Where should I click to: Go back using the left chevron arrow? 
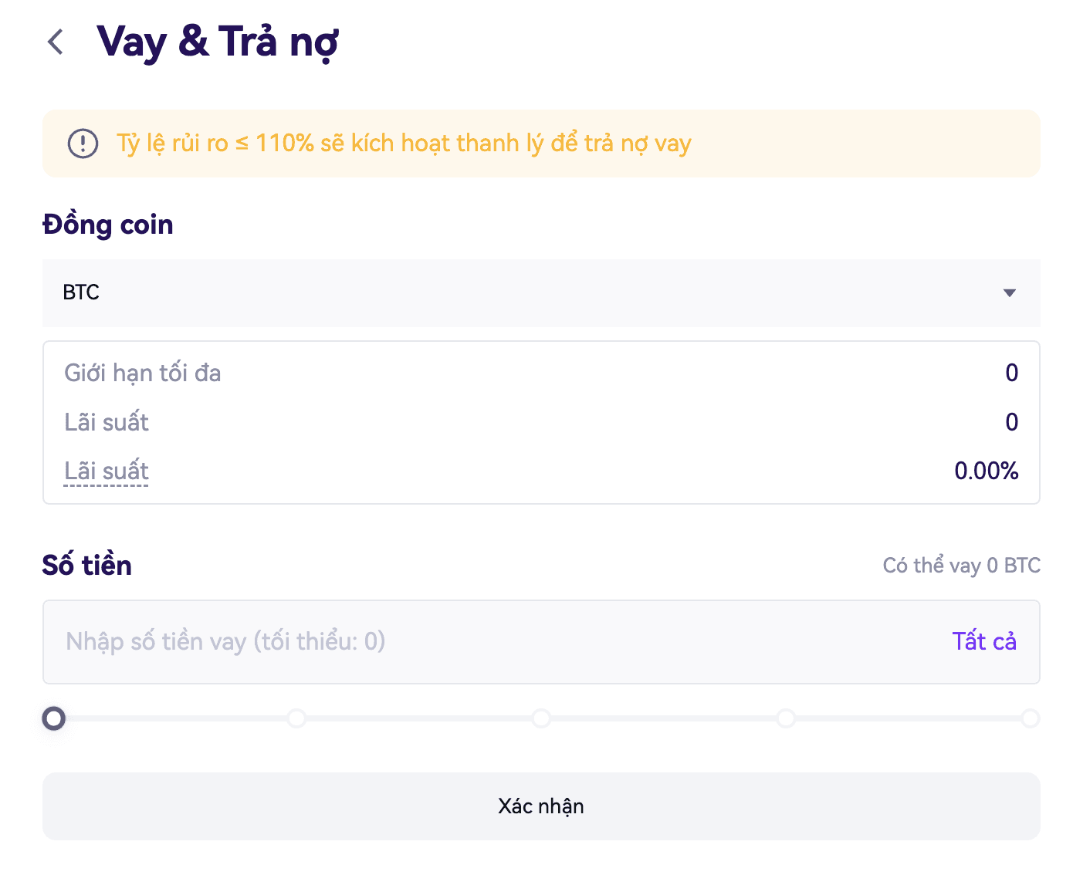click(56, 42)
